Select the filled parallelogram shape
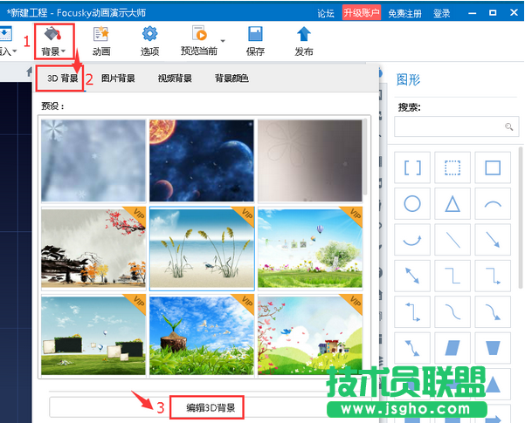This screenshot has height=423, width=525. 452,348
